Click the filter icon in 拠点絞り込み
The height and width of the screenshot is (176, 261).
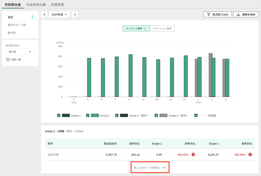pyautogui.click(x=209, y=14)
